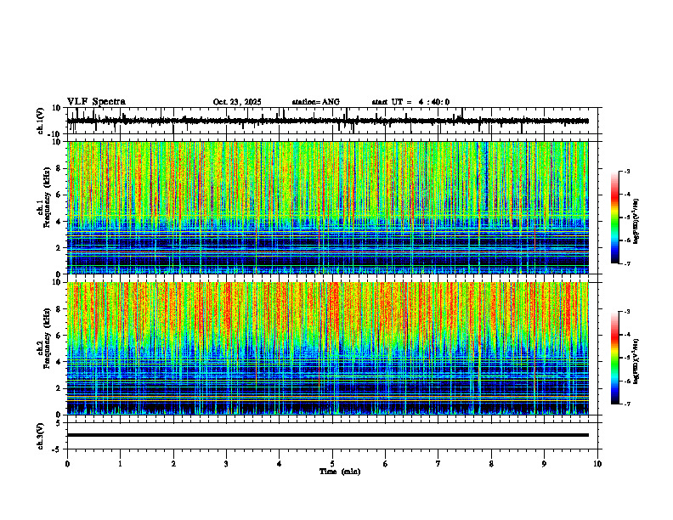Click the 'Time (min)' axis title

[x=340, y=472]
